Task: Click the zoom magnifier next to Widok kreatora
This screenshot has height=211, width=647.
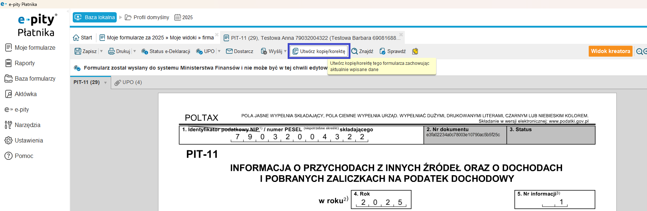Action: [x=639, y=52]
